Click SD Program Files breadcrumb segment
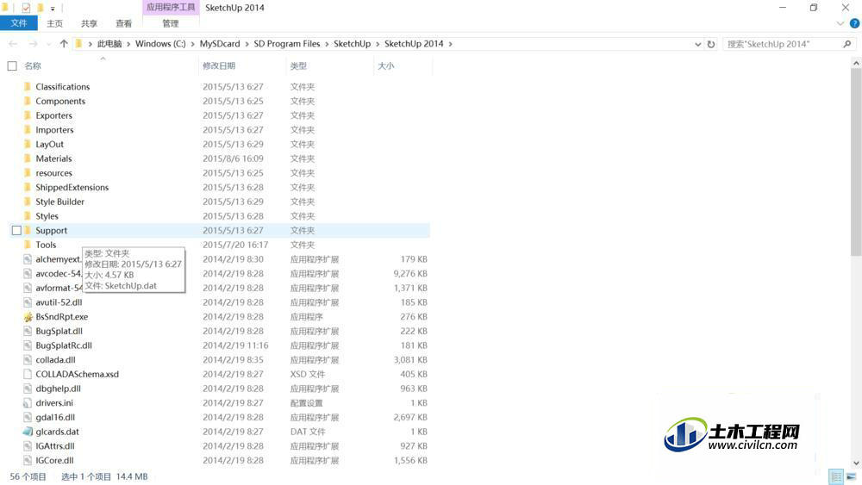The width and height of the screenshot is (862, 485). click(286, 44)
